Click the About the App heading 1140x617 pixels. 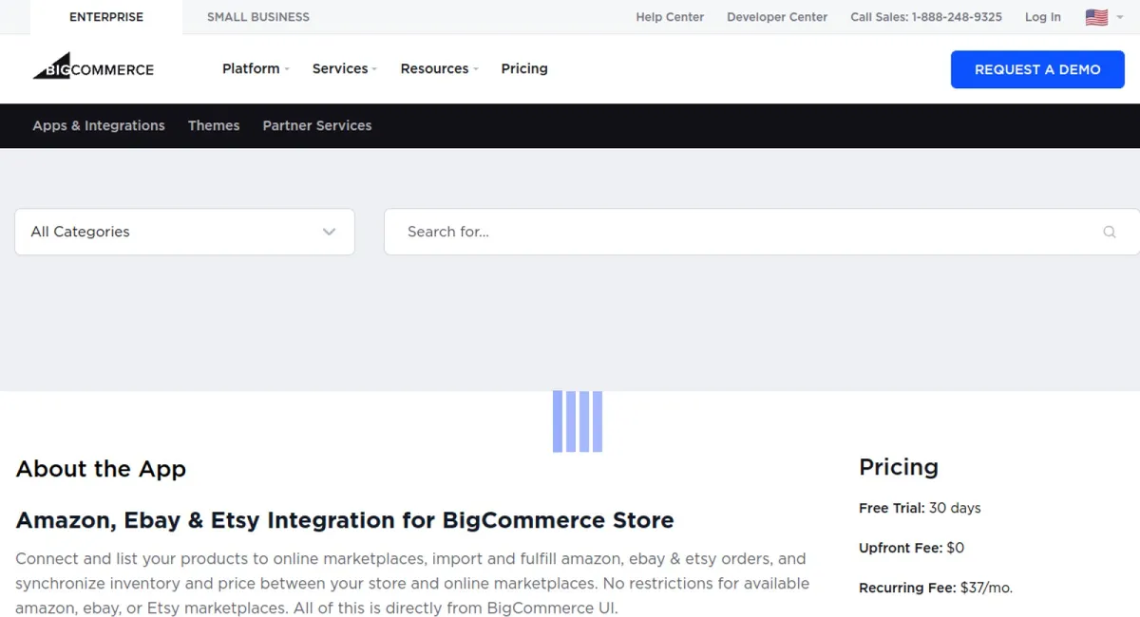tap(101, 469)
